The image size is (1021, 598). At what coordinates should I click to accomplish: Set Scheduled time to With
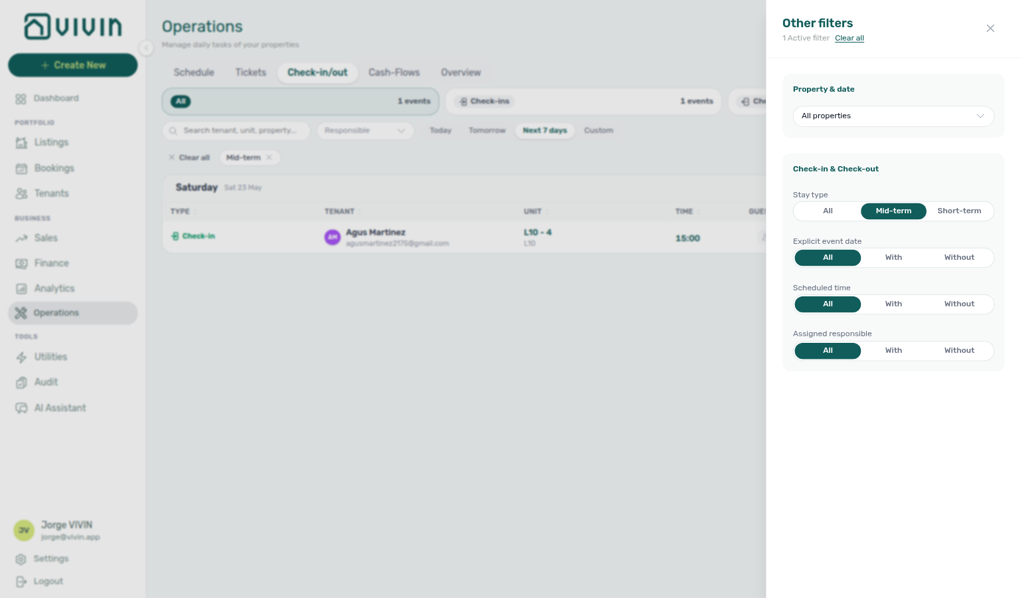[893, 304]
